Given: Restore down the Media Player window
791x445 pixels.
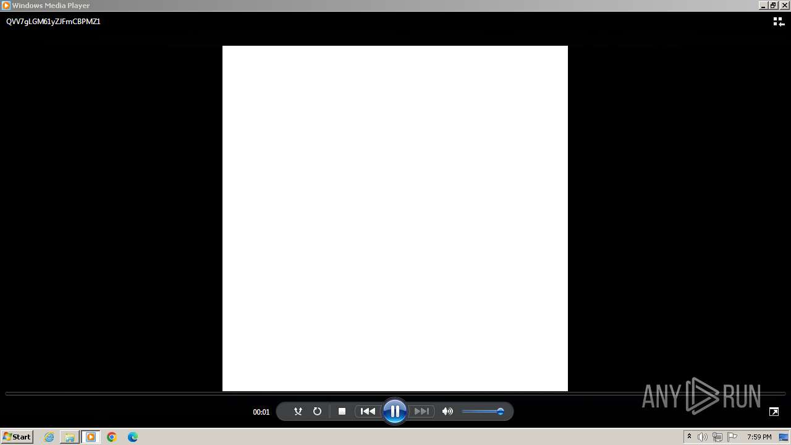Looking at the screenshot, I should click(773, 6).
